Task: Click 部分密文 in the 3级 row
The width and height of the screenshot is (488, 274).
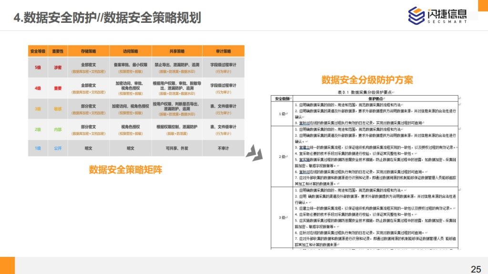Action: point(88,106)
